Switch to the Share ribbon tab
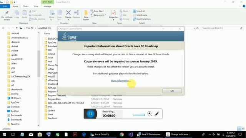The width and height of the screenshot is (246, 138). tap(26, 6)
